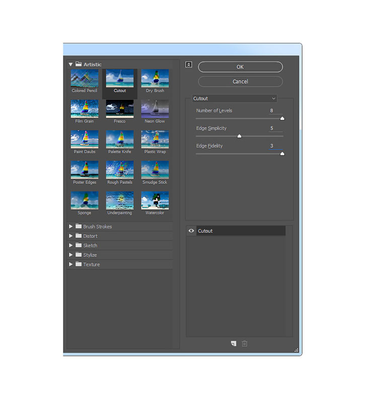Select the Cutout filter thumbnail
The width and height of the screenshot is (365, 399).
coord(119,79)
